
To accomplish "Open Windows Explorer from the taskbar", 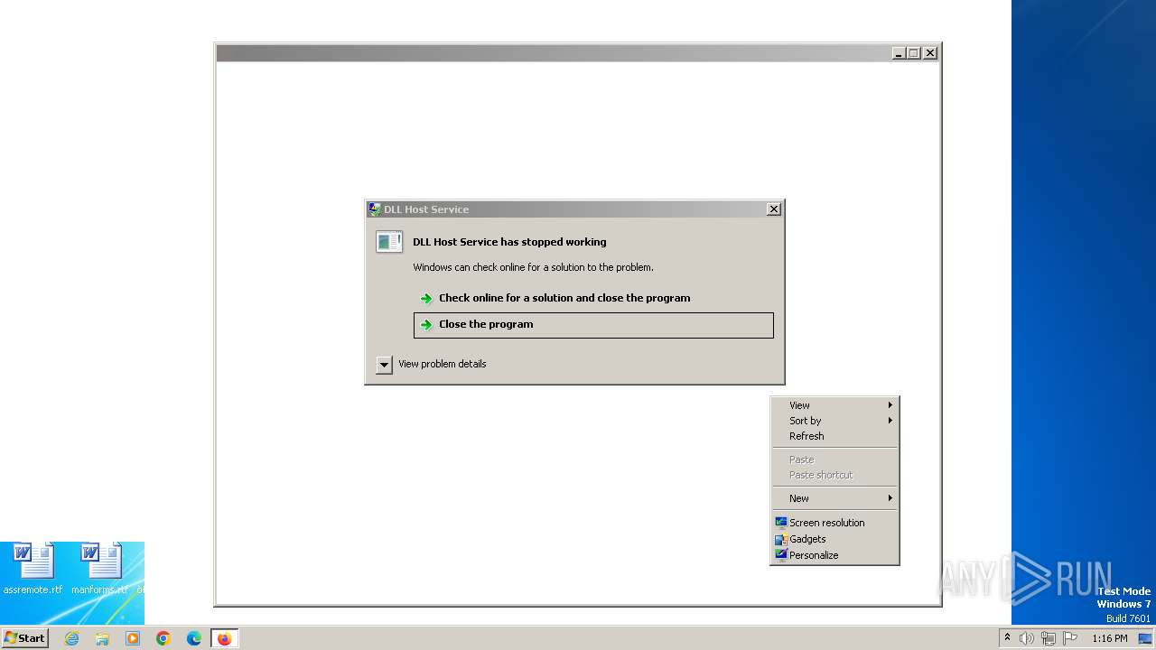I will [x=102, y=638].
